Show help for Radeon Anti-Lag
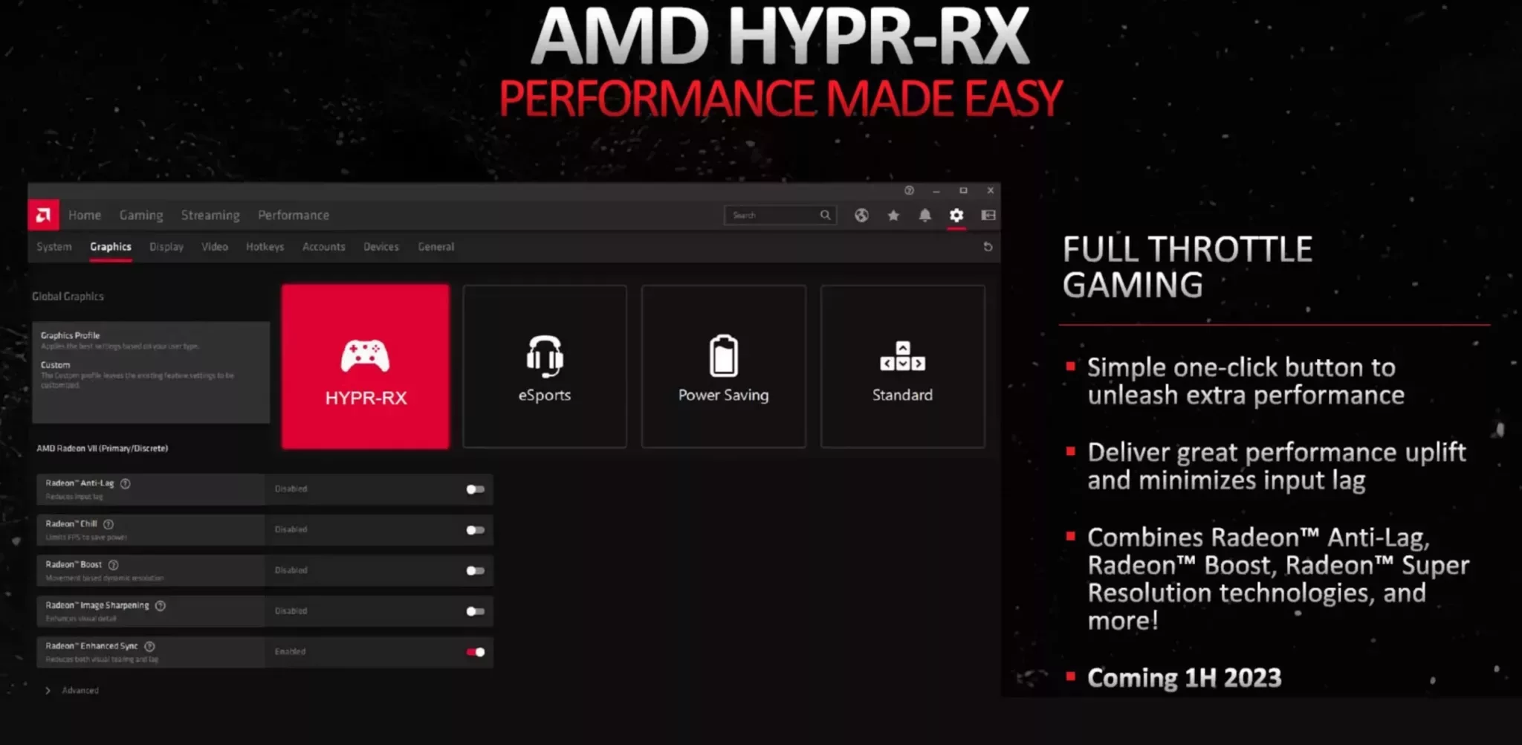Viewport: 1522px width, 745px height. 126,483
